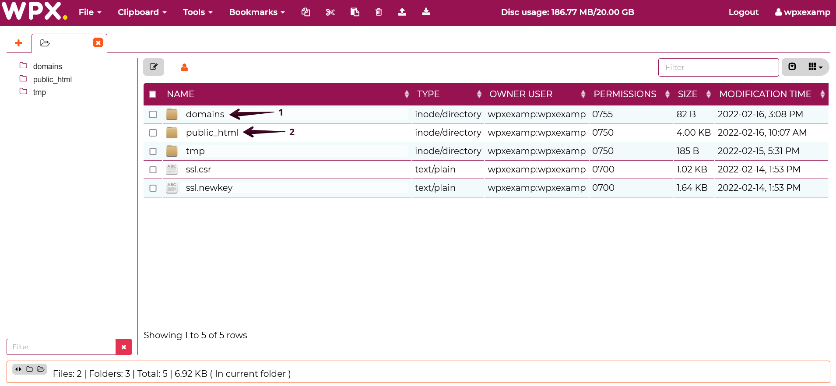Open the public_html folder in list
Viewport: 836px width, 386px height.
[x=212, y=133]
